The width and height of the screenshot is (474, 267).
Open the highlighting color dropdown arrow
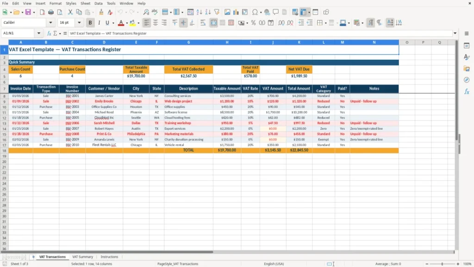138,23
